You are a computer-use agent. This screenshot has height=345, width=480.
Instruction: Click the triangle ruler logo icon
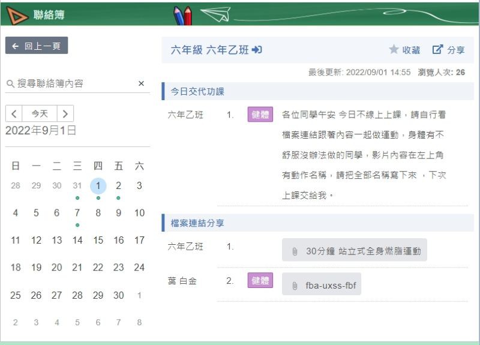click(17, 15)
